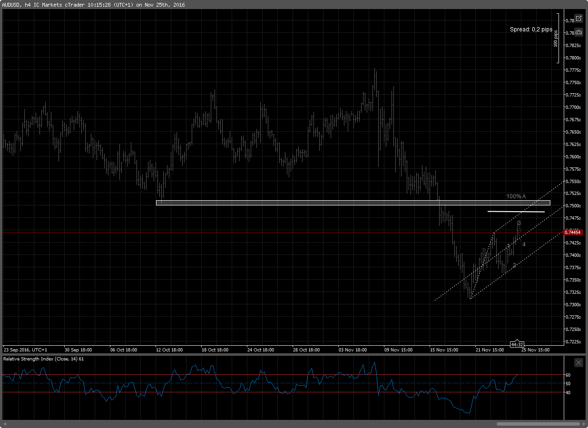Click the wave label 4 on chart
The image size is (588, 428).
click(x=524, y=244)
